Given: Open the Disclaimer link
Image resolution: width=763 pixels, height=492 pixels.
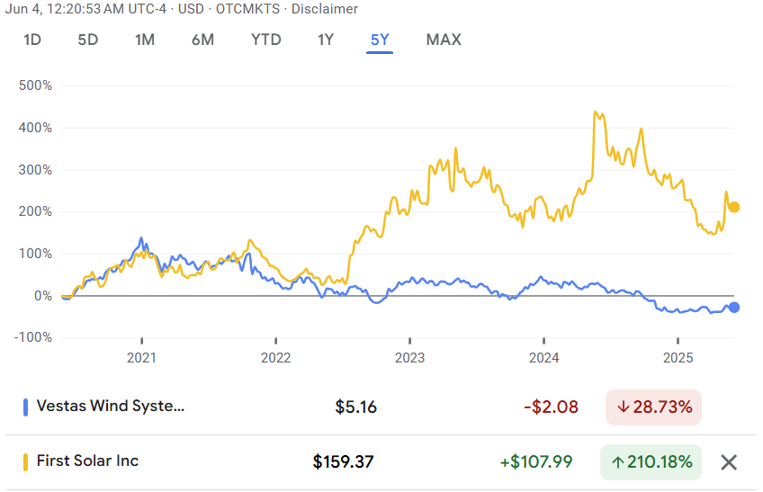Looking at the screenshot, I should 325,9.
